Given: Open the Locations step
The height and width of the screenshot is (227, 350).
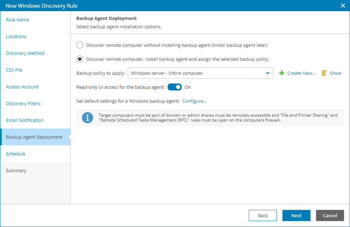Looking at the screenshot, I should click(16, 36).
